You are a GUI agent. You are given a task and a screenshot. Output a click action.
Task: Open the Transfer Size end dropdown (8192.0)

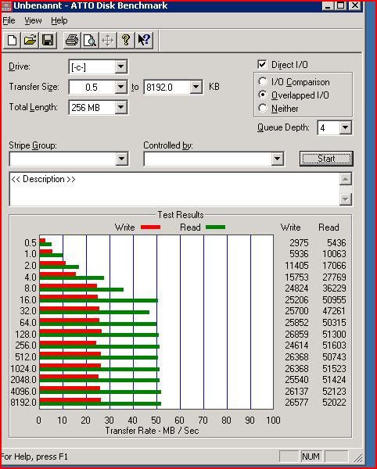(x=196, y=87)
